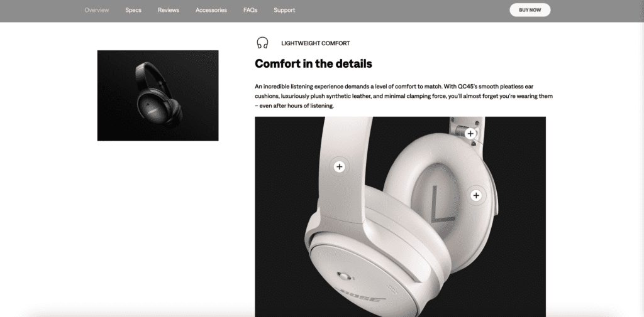Select the black headphones thumbnail image

click(158, 95)
